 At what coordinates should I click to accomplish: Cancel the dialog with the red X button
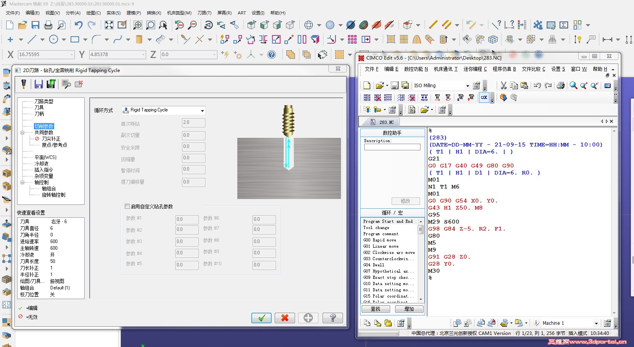[285, 318]
